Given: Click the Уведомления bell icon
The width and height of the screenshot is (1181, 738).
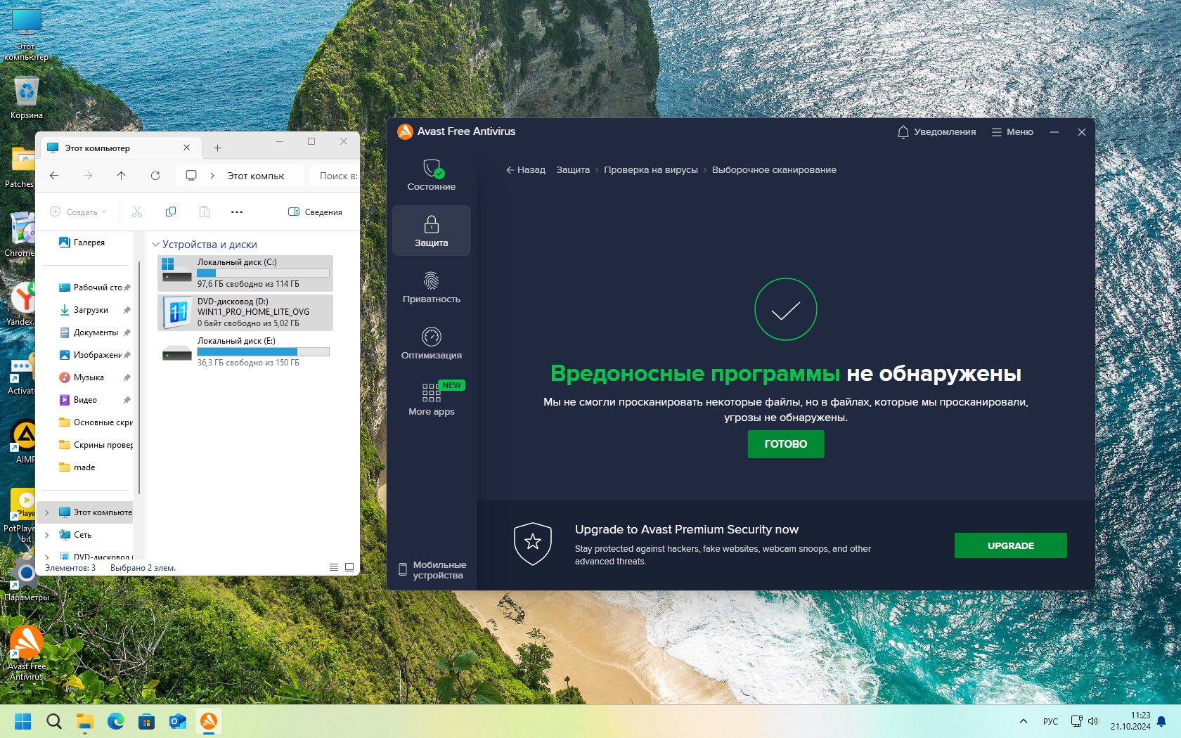Looking at the screenshot, I should click(903, 132).
